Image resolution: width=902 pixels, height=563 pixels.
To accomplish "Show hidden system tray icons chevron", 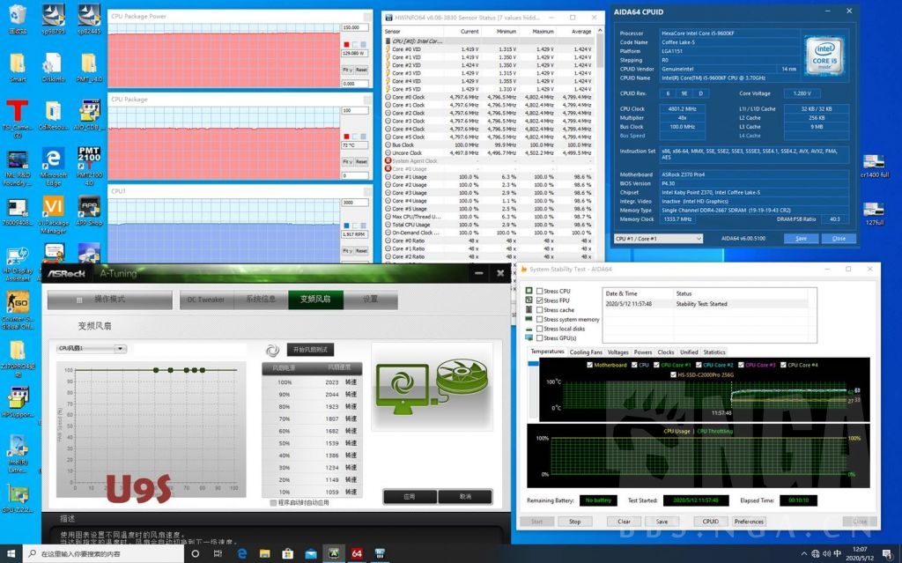I will pos(803,554).
